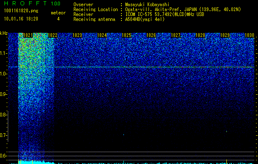Click the ICOM IC-575 53.7492 MHz USB text
Image resolution: width=258 pixels, height=164 pixels.
(164, 14)
